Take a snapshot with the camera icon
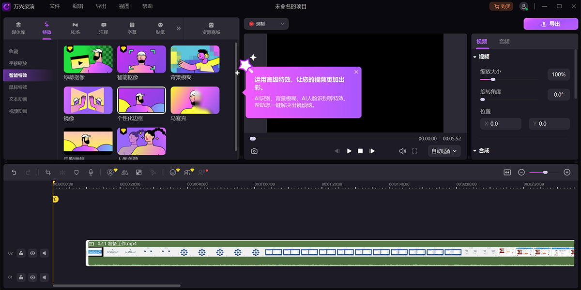Viewport: 581px width, 290px height. point(253,151)
